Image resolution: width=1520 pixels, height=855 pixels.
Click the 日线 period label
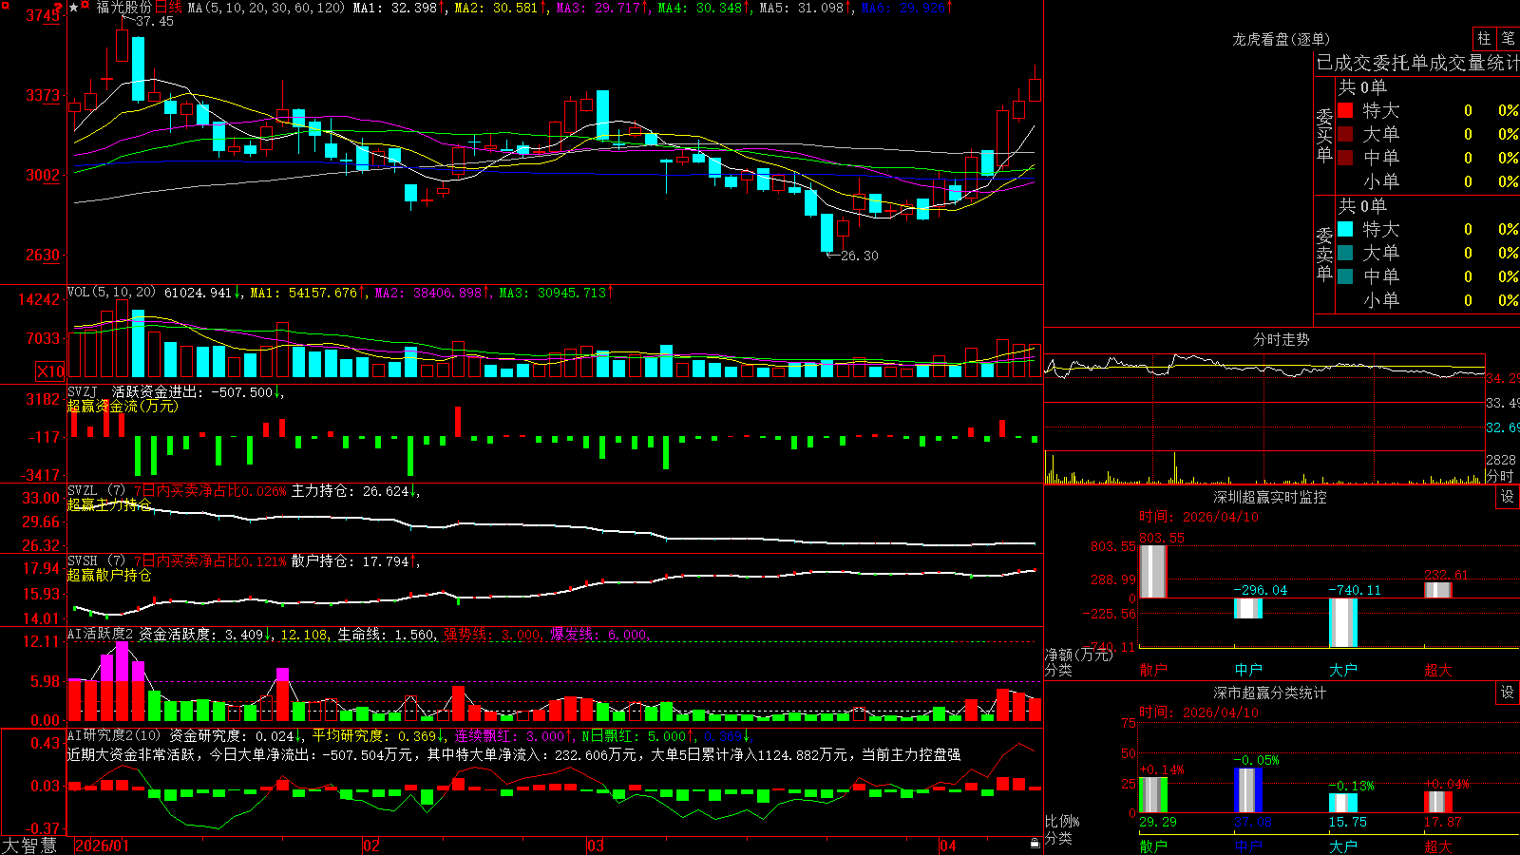tap(168, 8)
